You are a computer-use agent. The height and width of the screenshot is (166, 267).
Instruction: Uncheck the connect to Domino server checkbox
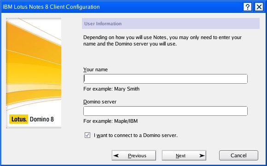[x=87, y=135]
